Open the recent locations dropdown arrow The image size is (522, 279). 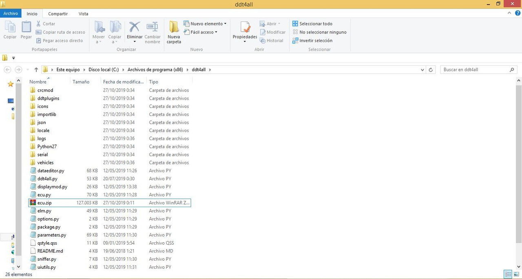[x=28, y=70]
